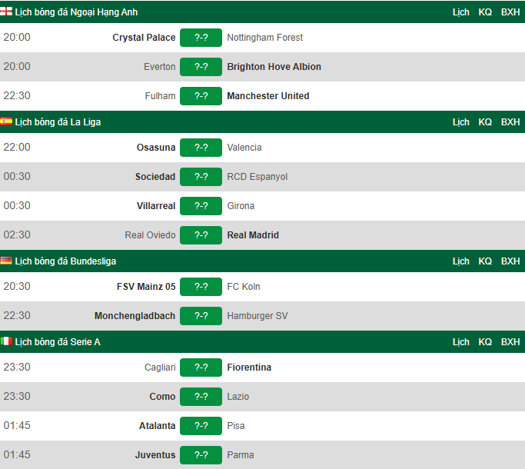Click score button for FSV Mainz 05 vs FC Koln
Viewport: 525px width, 469px height.
coord(201,287)
